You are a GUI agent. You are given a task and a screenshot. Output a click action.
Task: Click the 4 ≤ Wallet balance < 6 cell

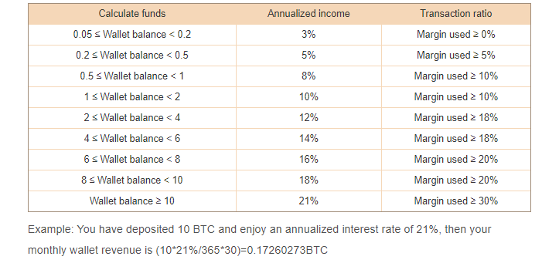[x=132, y=139]
